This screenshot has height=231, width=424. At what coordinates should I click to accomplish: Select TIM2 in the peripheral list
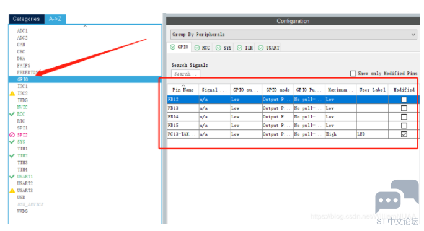(x=22, y=156)
